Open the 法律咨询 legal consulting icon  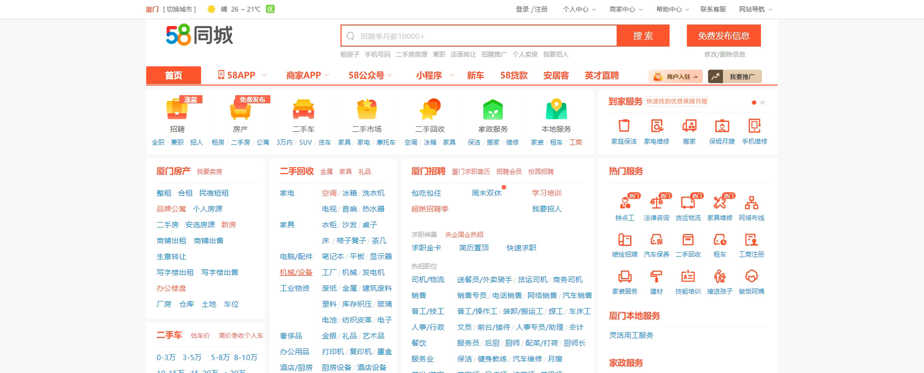tap(656, 202)
